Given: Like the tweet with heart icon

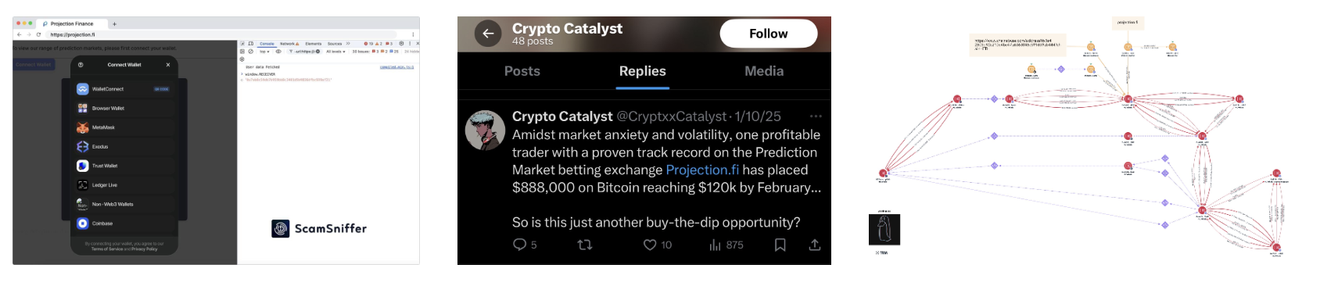Looking at the screenshot, I should [649, 245].
